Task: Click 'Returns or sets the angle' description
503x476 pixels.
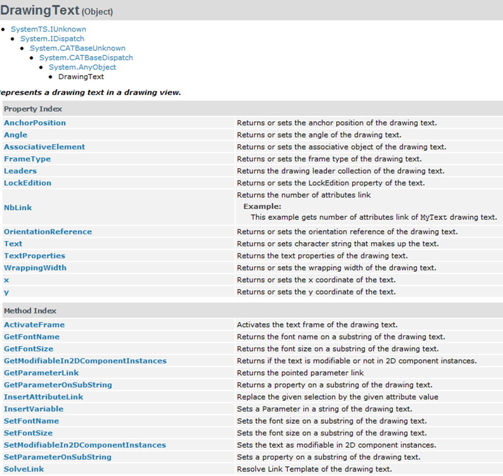Action: pyautogui.click(x=319, y=135)
